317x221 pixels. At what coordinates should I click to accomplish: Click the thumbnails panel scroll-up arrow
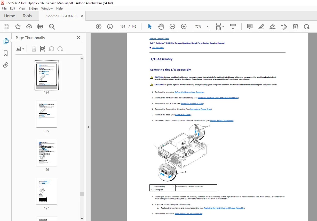pyautogui.click(x=82, y=59)
